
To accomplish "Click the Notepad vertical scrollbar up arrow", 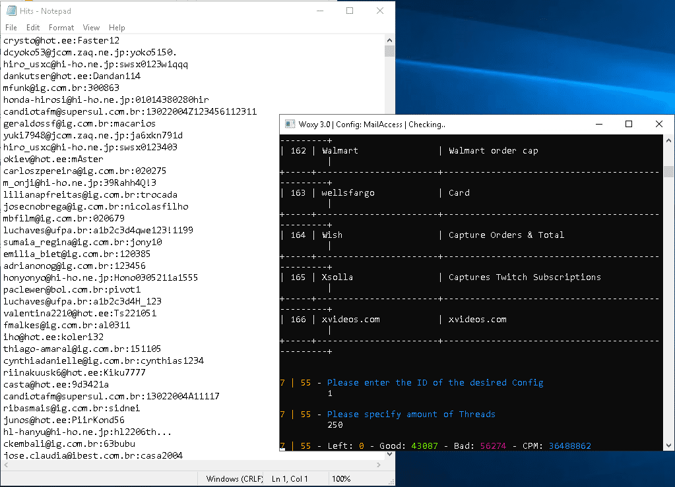I will coord(389,40).
